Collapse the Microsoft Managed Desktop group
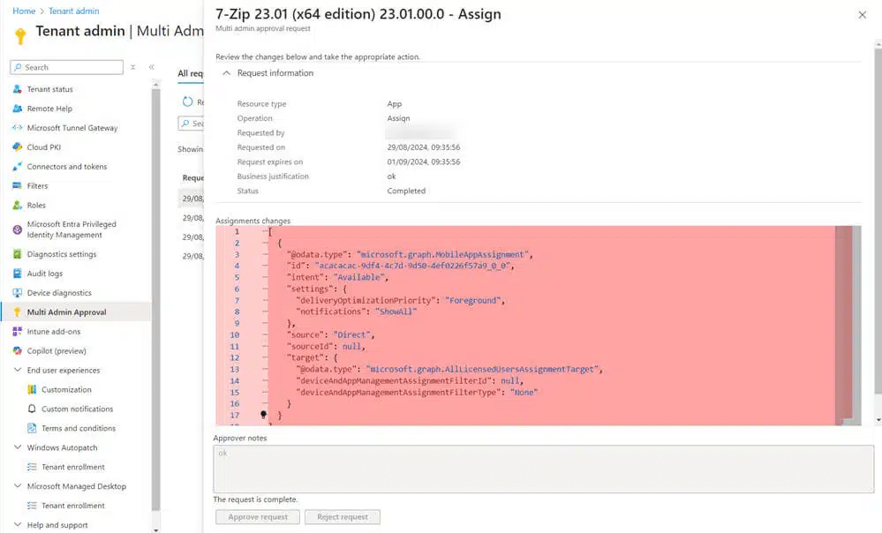This screenshot has height=533, width=882. pyautogui.click(x=18, y=486)
